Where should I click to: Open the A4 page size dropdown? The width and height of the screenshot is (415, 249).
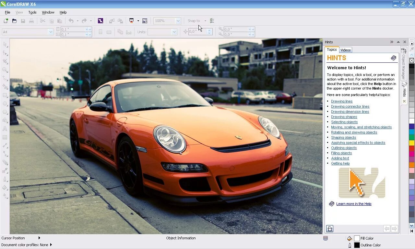pos(51,32)
